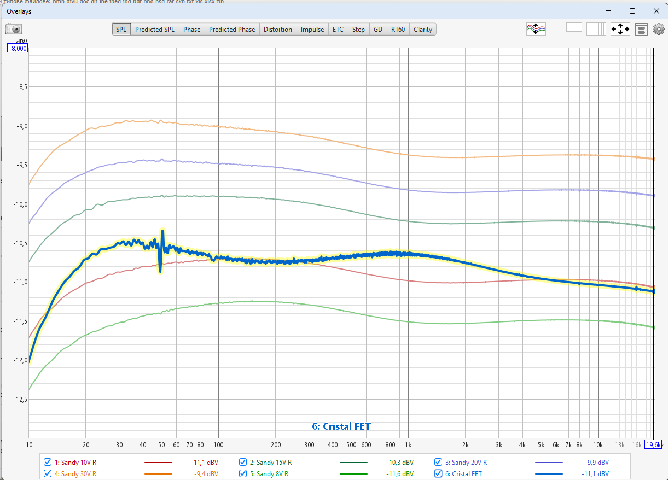
Task: Click the -8,000 top axis limit field
Action: coord(17,48)
